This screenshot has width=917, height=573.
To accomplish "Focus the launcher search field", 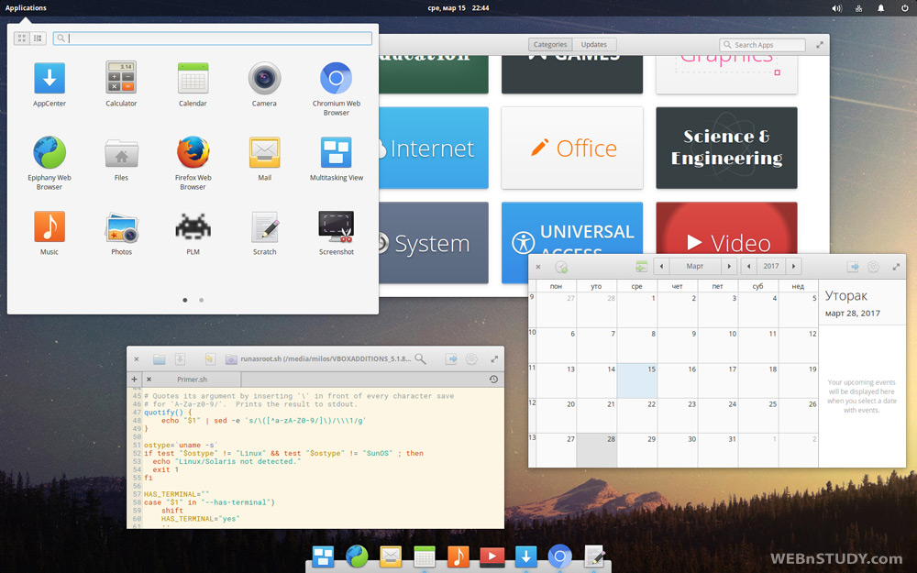I will 213,39.
